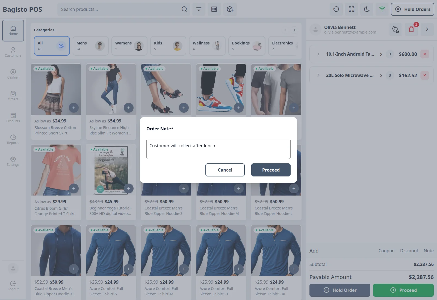Remove the 20L Solo Microwave item
The width and height of the screenshot is (437, 300).
(x=425, y=75)
